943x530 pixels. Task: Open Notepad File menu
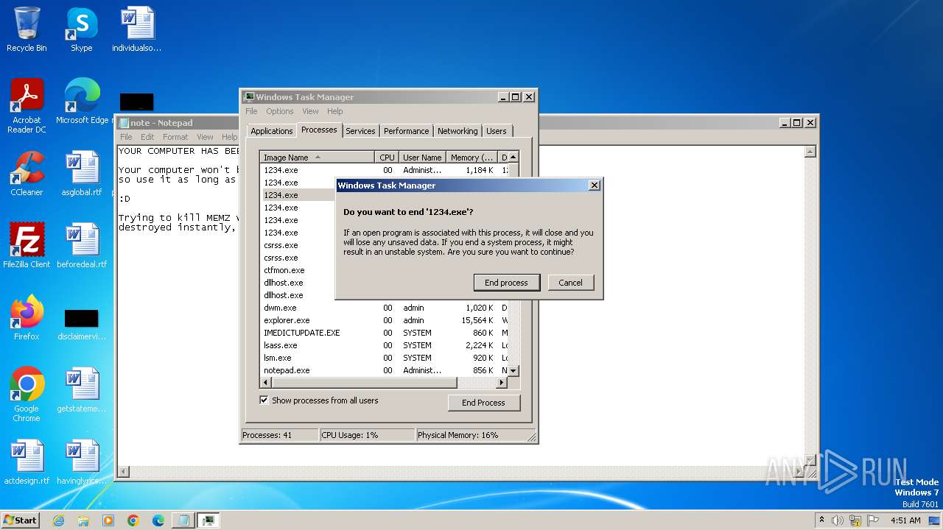(x=126, y=137)
